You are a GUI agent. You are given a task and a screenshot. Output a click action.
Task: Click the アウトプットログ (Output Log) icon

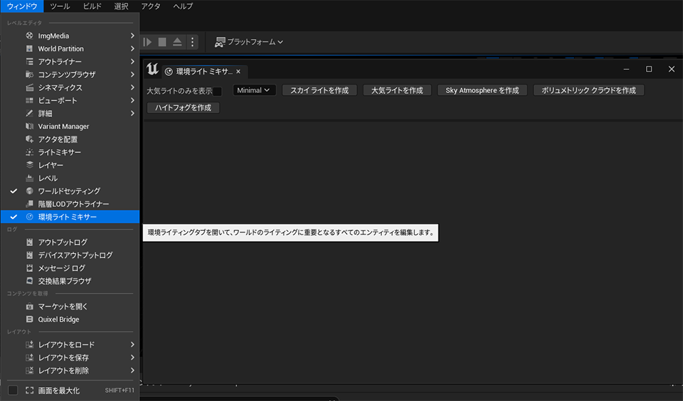(29, 242)
